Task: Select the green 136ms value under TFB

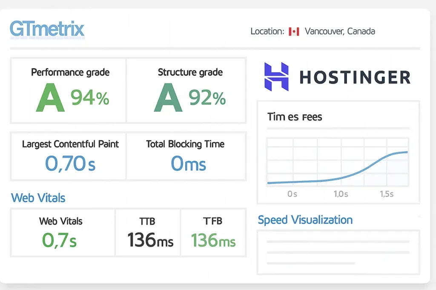Action: click(213, 240)
